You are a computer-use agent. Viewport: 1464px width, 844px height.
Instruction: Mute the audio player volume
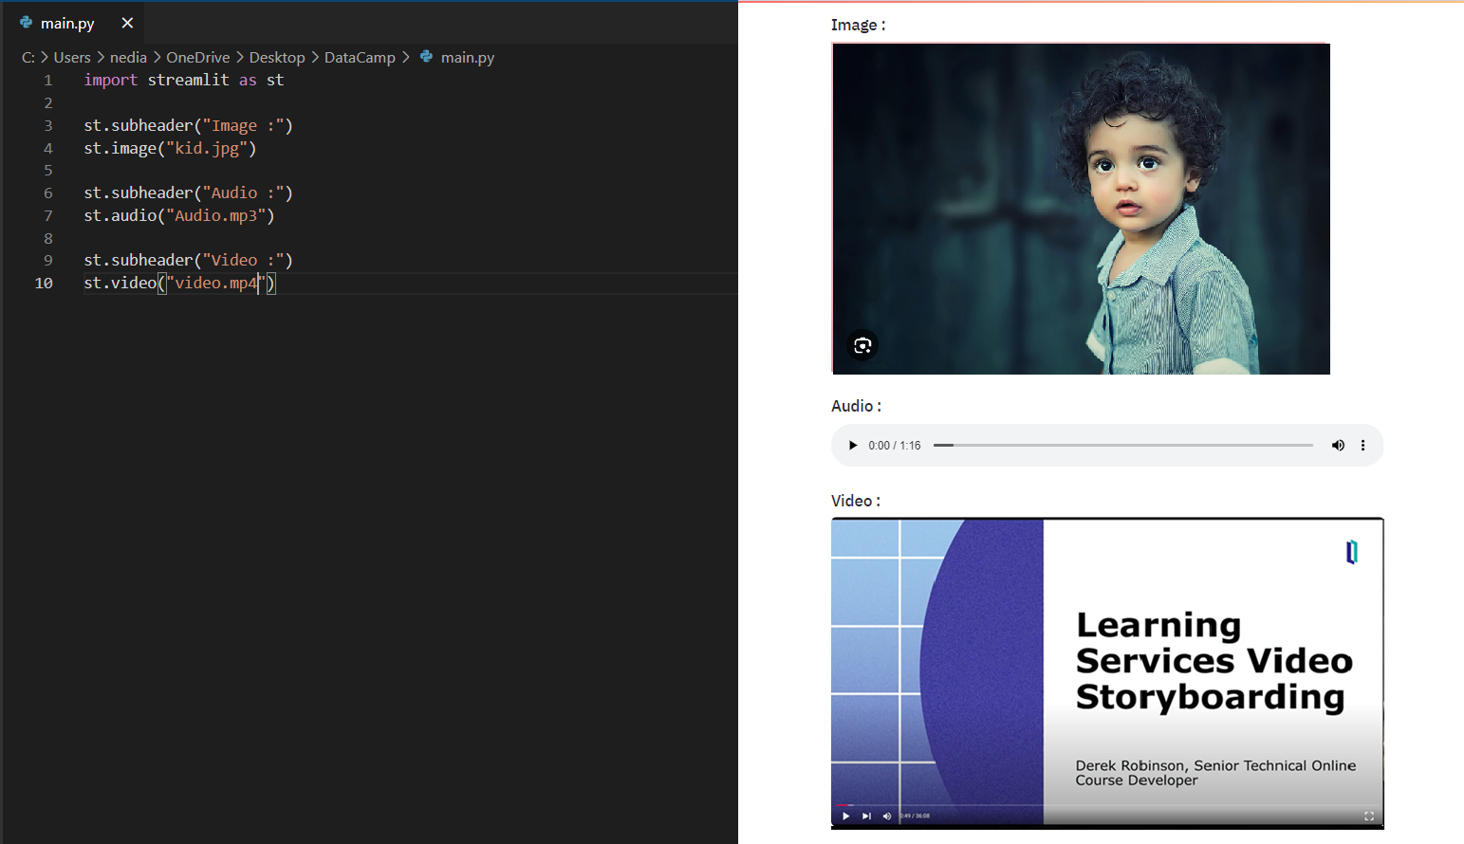point(1338,446)
